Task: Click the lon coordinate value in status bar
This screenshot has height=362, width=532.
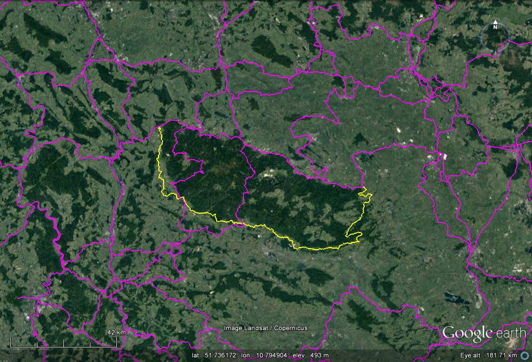Action: click(x=267, y=355)
